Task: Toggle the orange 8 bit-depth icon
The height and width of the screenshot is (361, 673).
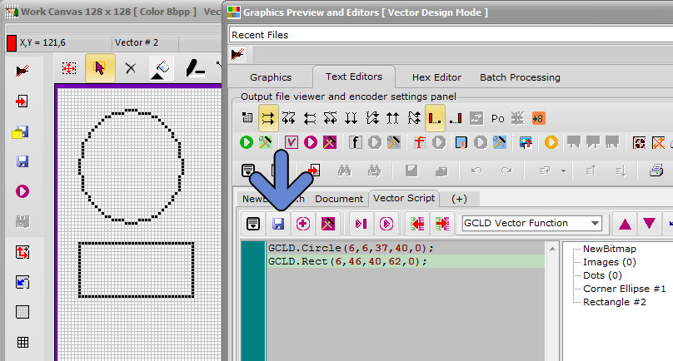Action: (x=538, y=118)
